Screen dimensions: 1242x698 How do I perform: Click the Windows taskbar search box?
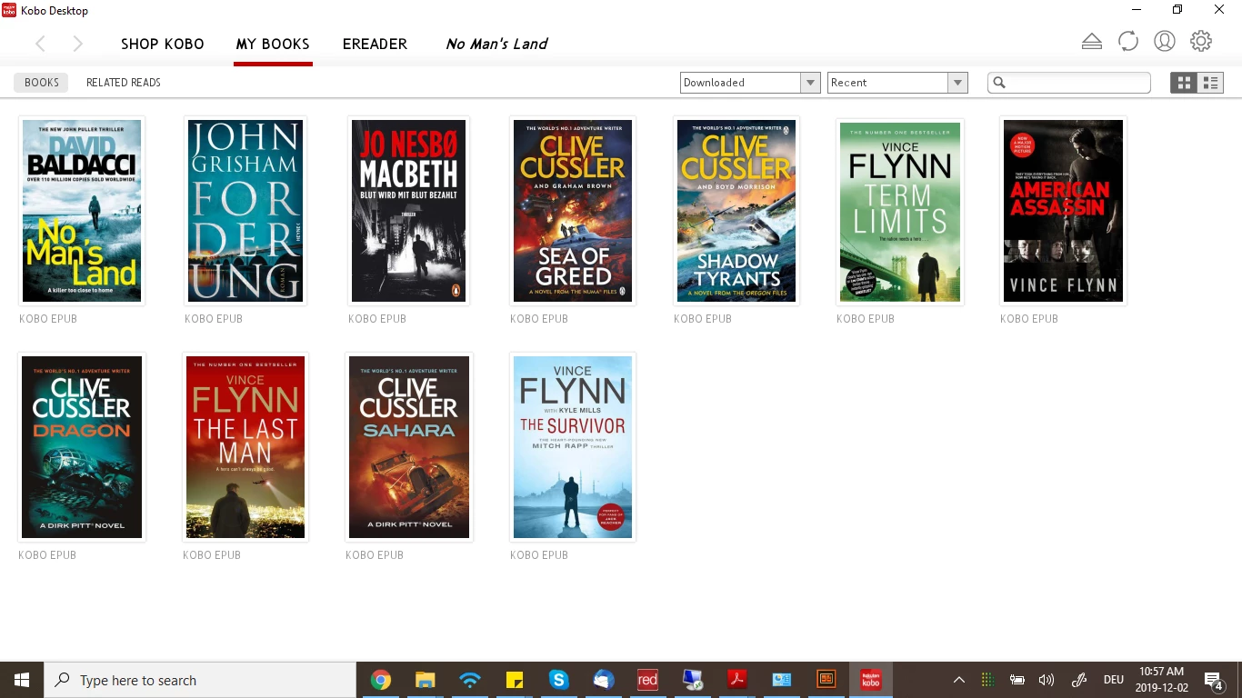point(200,680)
